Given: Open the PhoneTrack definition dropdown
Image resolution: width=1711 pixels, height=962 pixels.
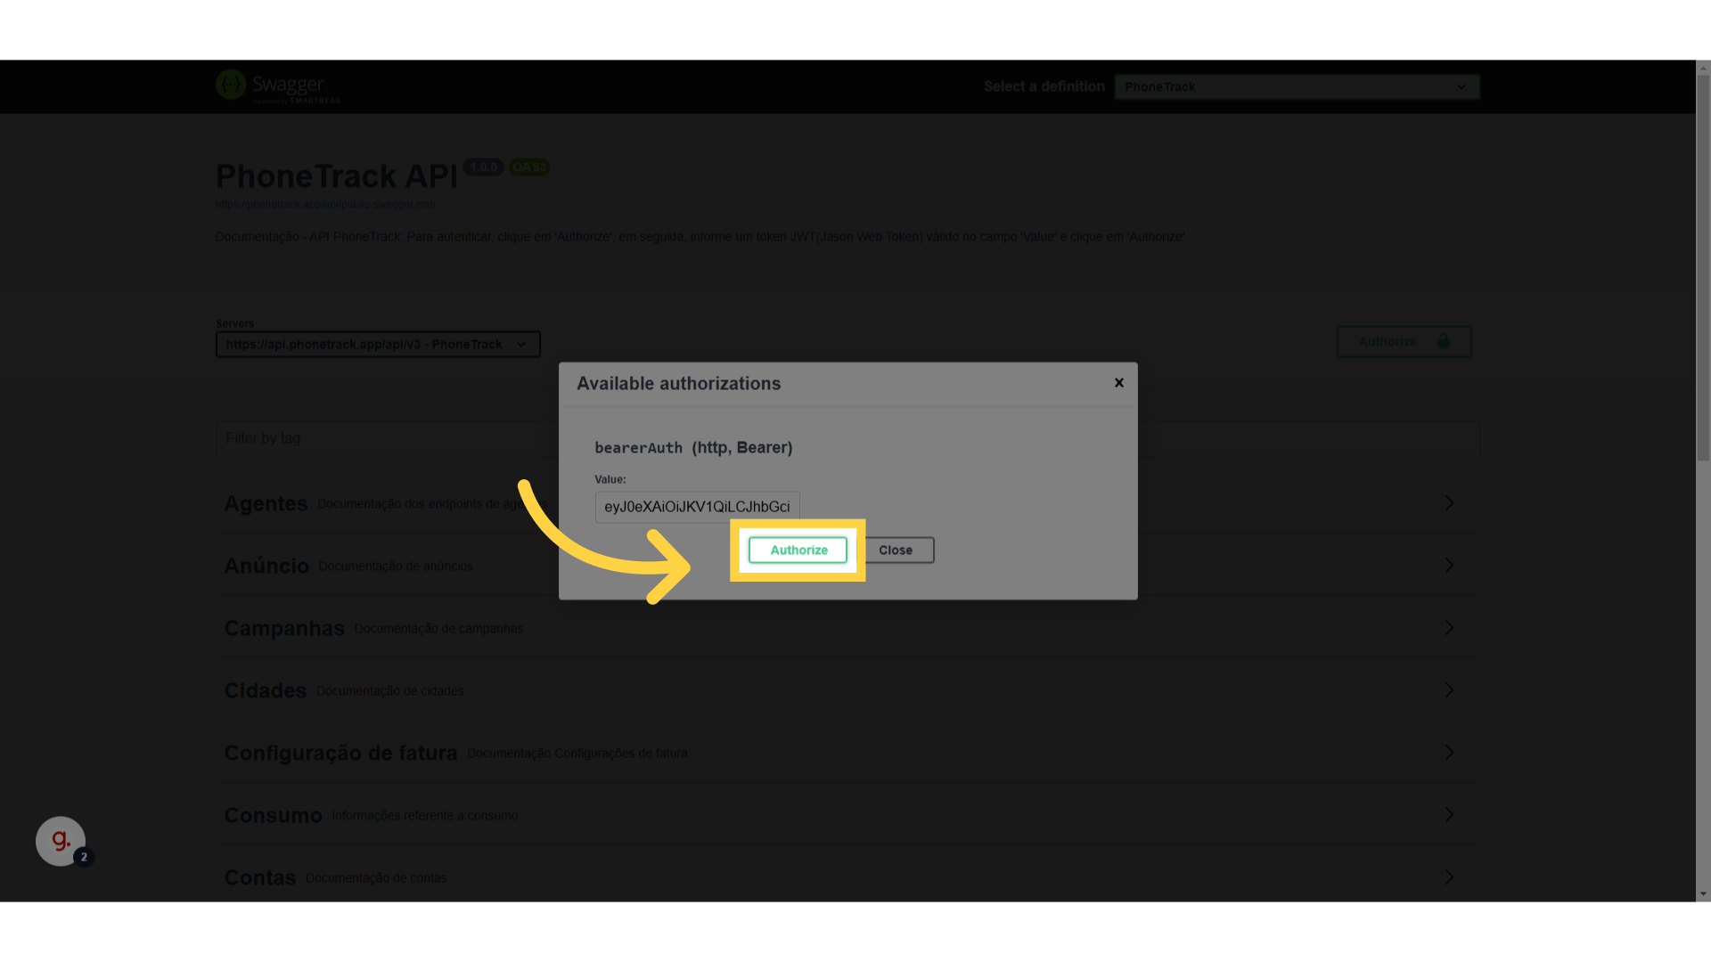Looking at the screenshot, I should pyautogui.click(x=1297, y=86).
